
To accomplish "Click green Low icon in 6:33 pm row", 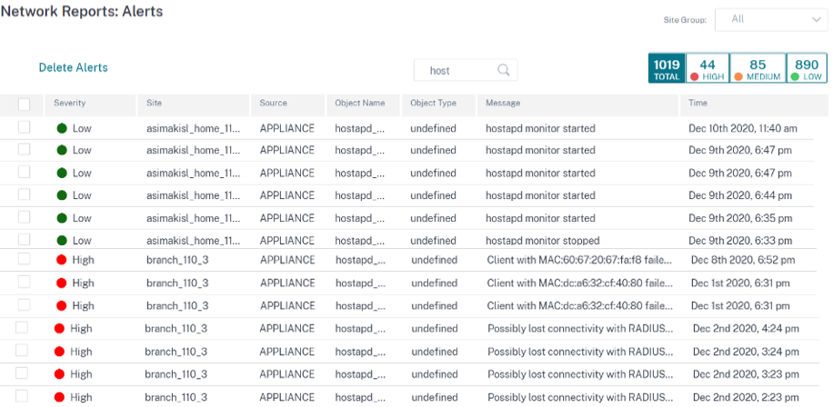I will (x=62, y=241).
